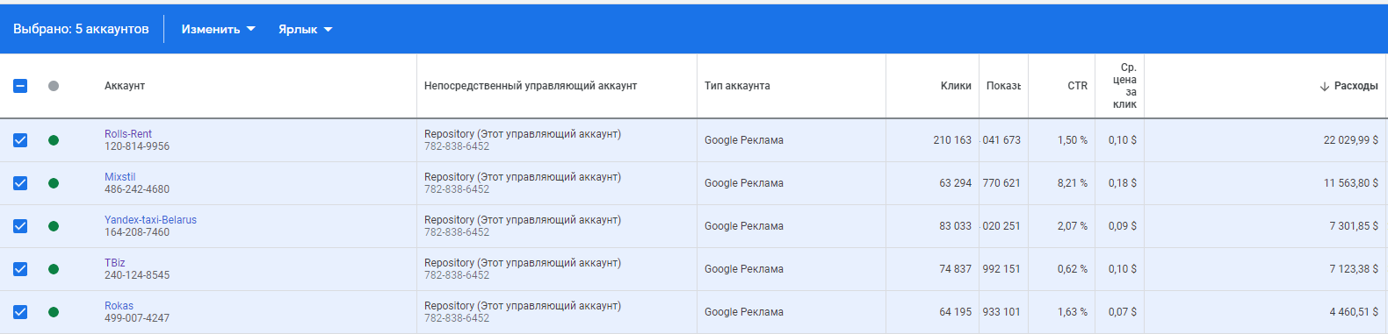Sort by the CTR column header
Screen dimensions: 1388x334
pos(1077,86)
